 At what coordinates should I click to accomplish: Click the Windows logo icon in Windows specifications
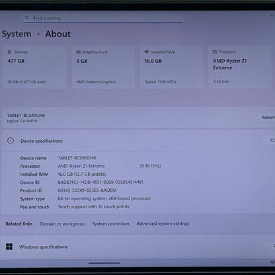pyautogui.click(x=9, y=247)
